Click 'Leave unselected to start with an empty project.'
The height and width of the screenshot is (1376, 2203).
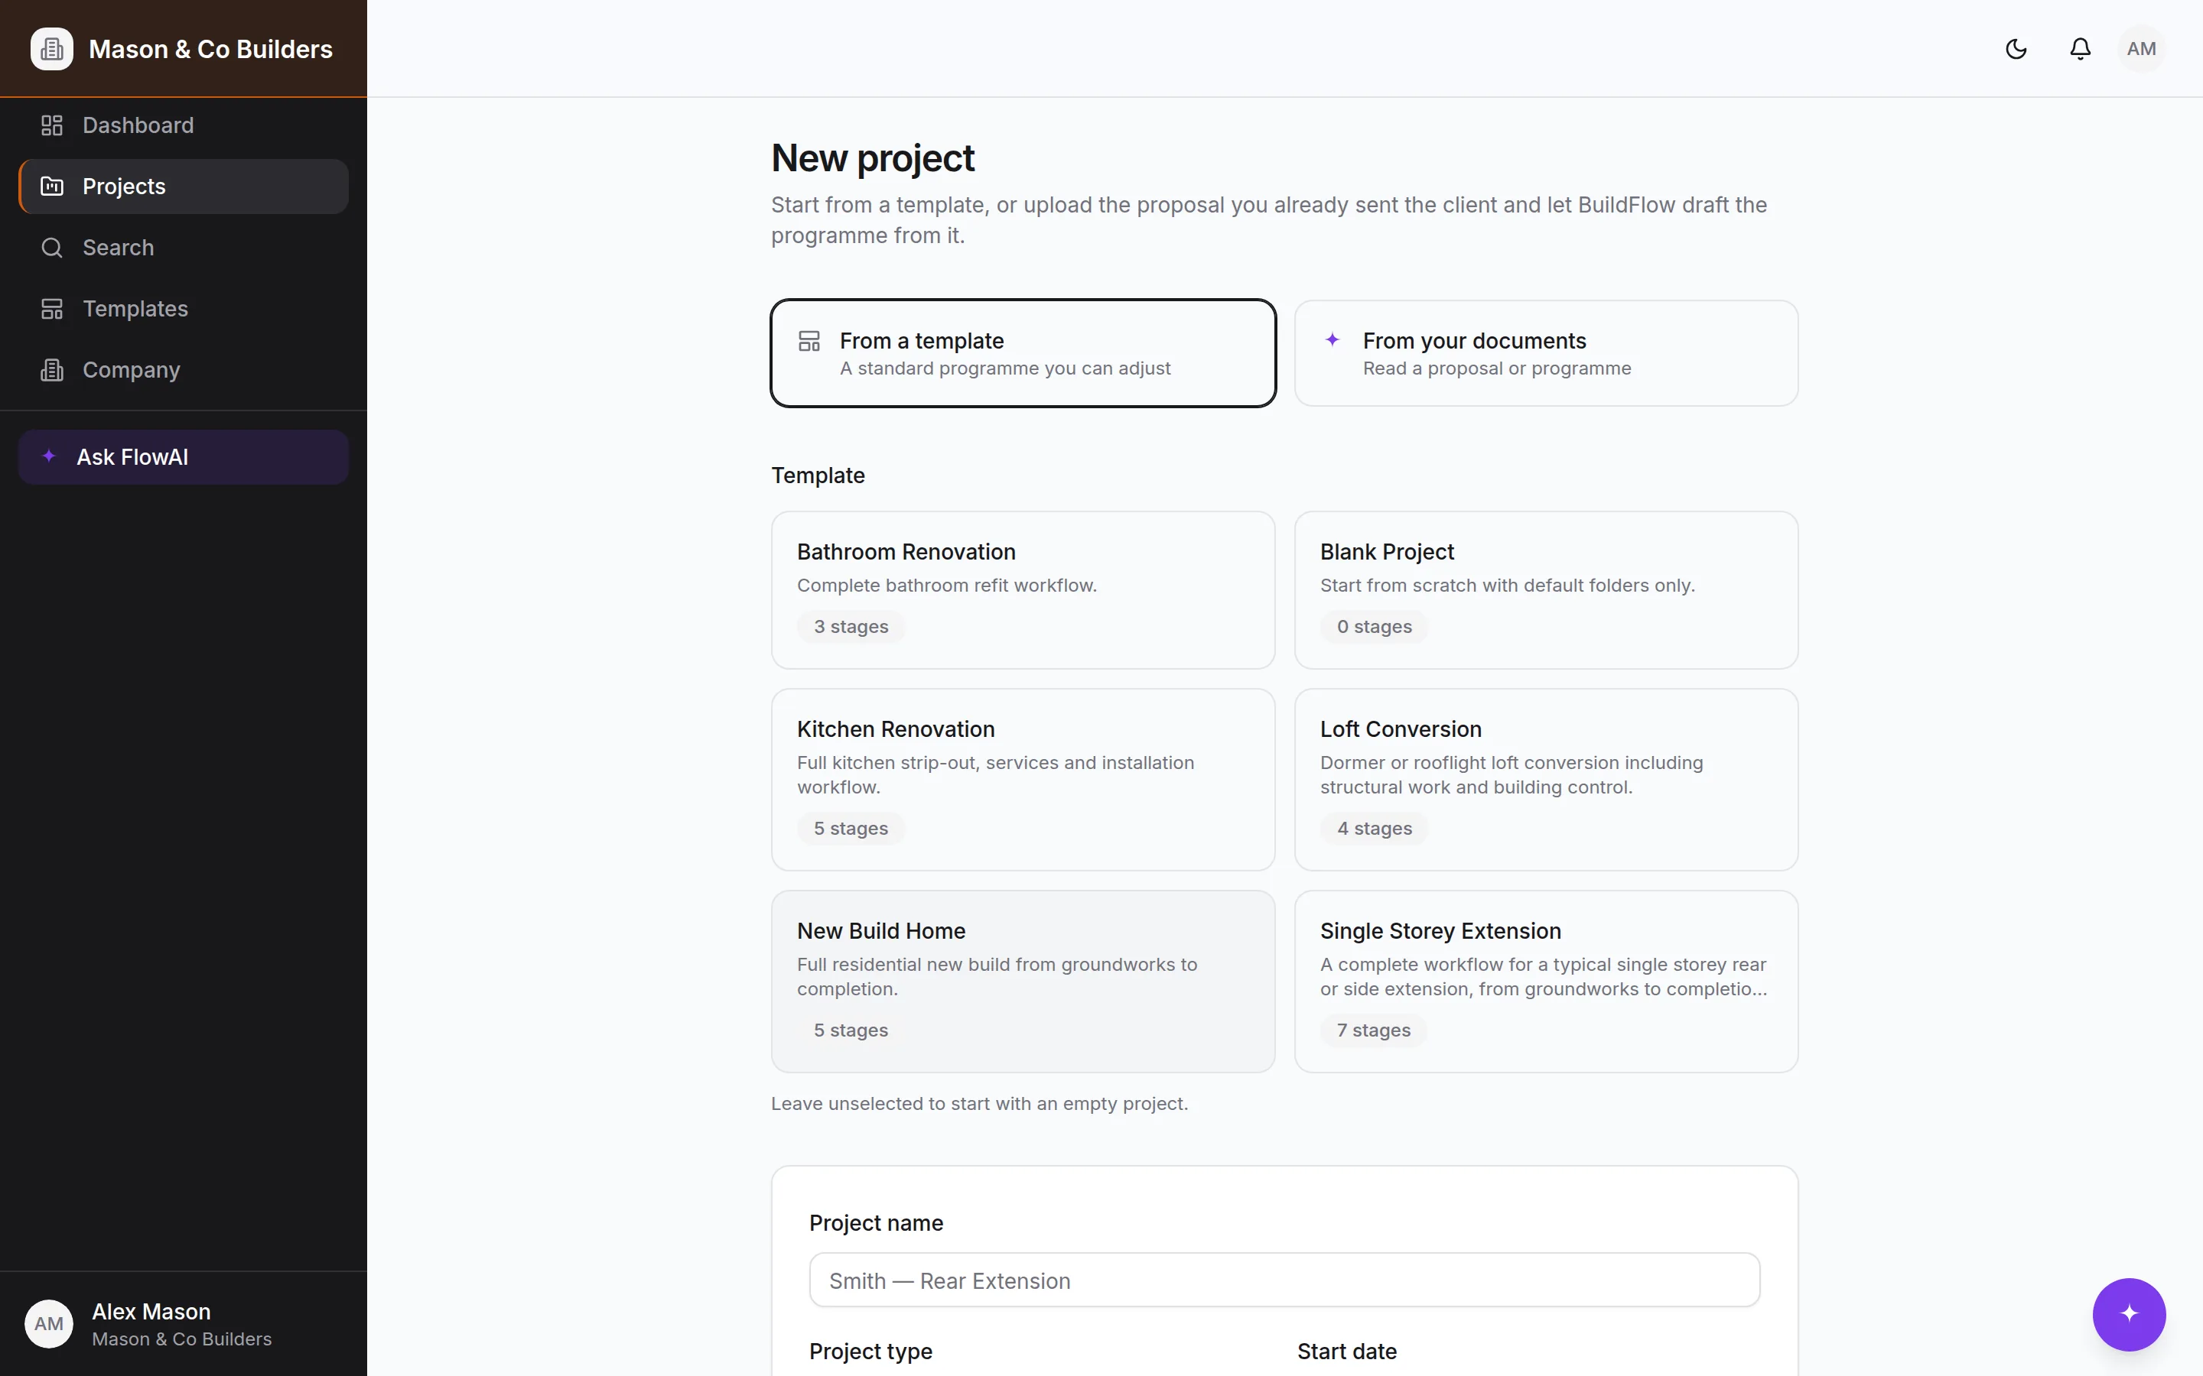(980, 1103)
